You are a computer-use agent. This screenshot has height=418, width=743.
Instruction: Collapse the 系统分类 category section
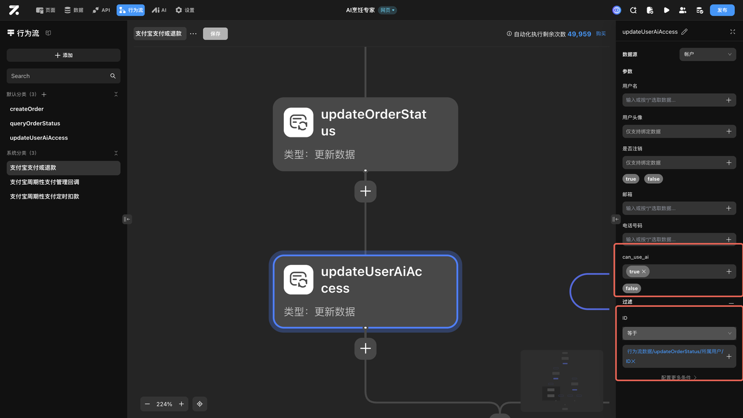[x=116, y=154]
